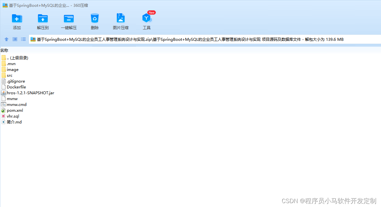Click the pom.xml file icon
Image resolution: width=381 pixels, height=207 pixels.
tap(3, 110)
